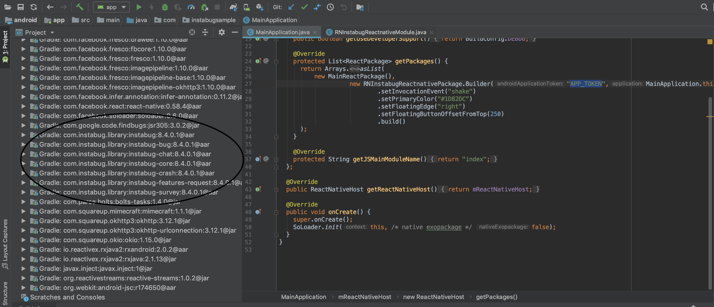714x307 pixels.
Task: Click Collapse All in Project panel
Action: pos(205,32)
